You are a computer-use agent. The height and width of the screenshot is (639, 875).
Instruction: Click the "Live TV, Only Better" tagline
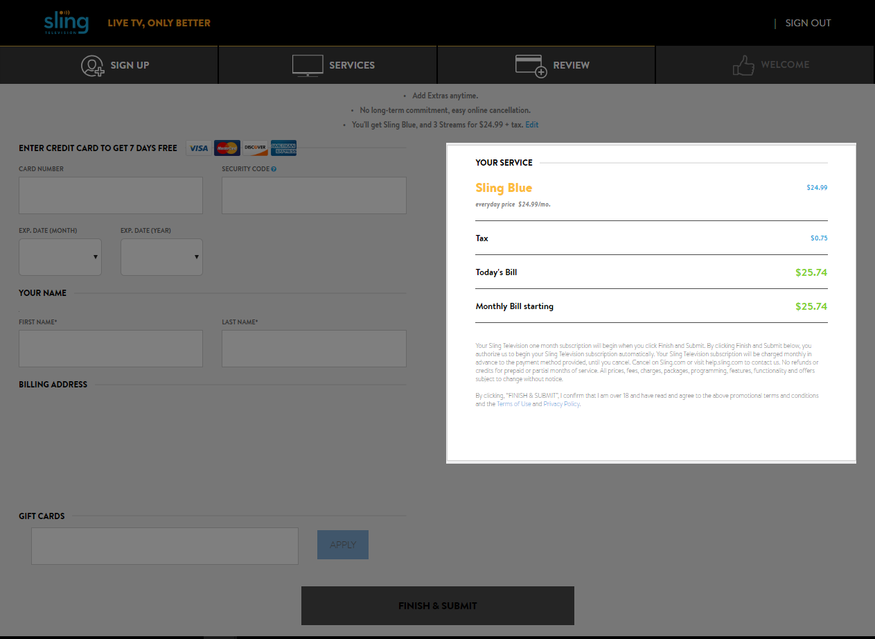click(x=159, y=23)
